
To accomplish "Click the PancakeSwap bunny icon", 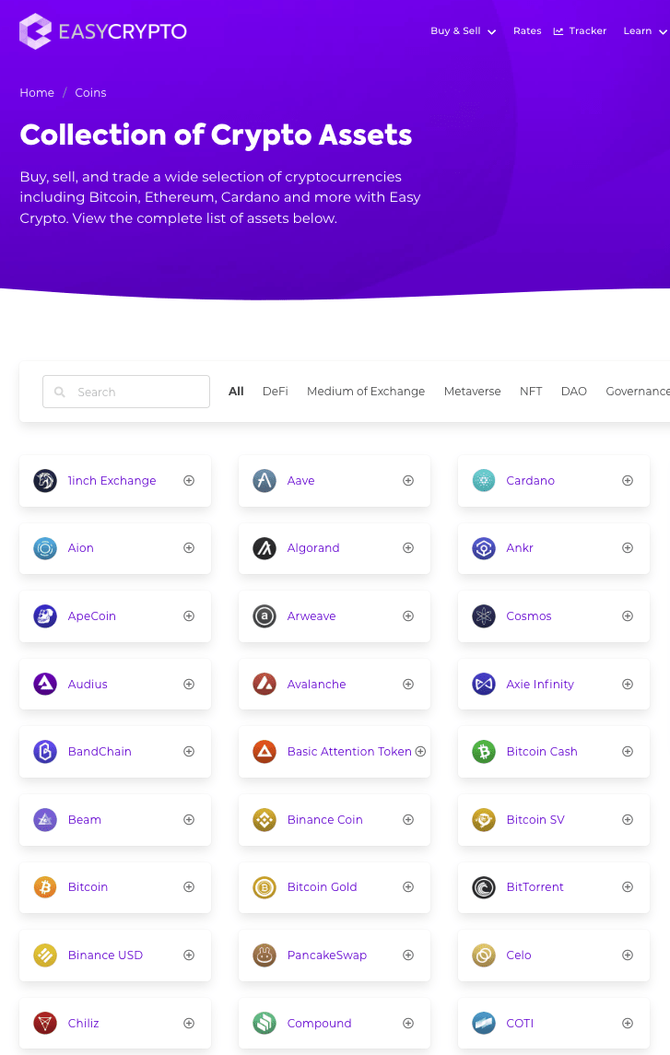I will [264, 955].
